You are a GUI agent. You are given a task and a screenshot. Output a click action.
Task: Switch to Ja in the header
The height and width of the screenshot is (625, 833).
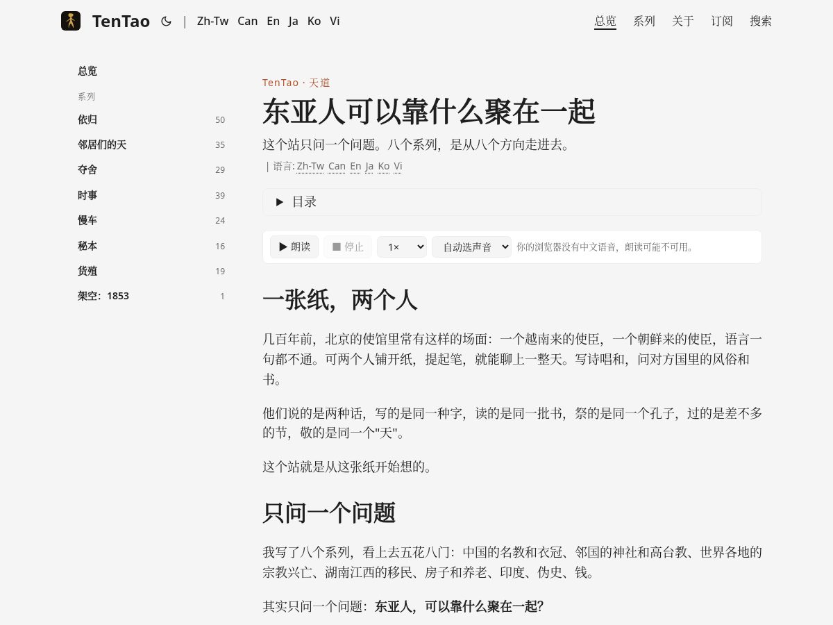coord(294,21)
